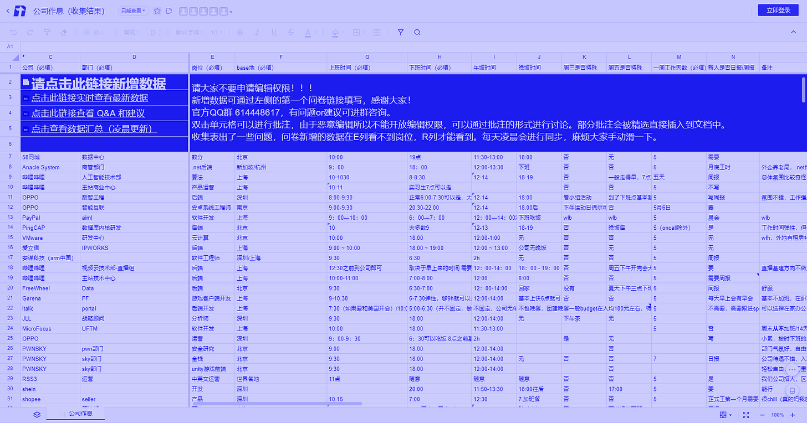Image resolution: width=807 pixels, height=423 pixels.
Task: Click the RSS3 company cell
Action: 50,379
